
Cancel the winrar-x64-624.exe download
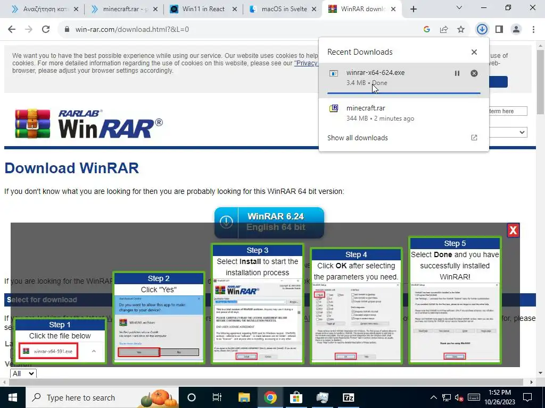click(474, 73)
